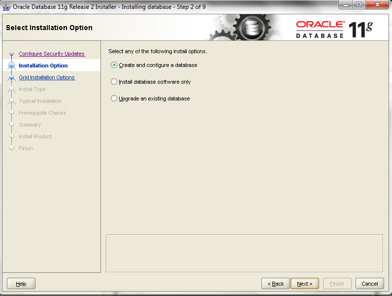Click the Finish step label in sidebar
392x296 pixels.
pos(26,148)
